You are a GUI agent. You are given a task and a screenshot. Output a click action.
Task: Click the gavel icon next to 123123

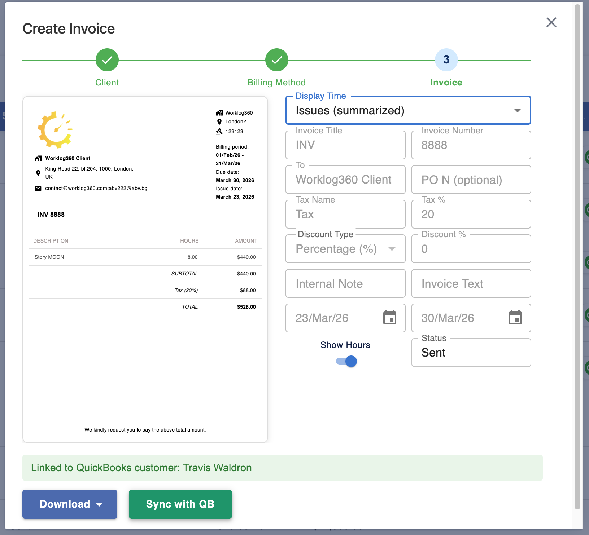coord(219,131)
